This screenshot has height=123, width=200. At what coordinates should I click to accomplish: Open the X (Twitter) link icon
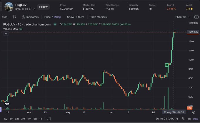23,9
